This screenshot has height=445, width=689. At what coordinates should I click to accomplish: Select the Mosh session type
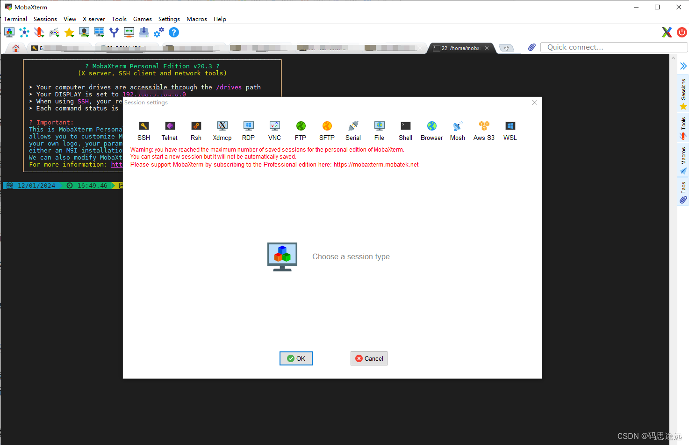pyautogui.click(x=458, y=131)
